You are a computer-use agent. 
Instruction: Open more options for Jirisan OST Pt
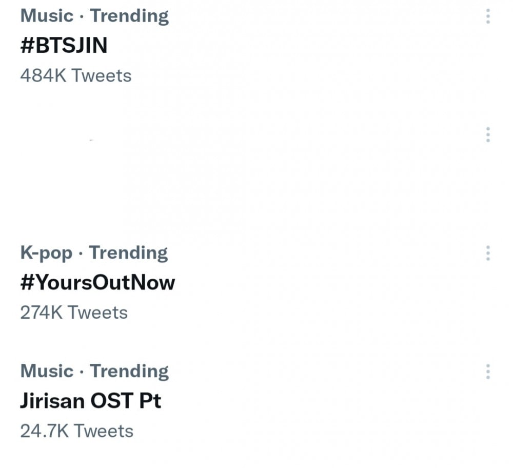(x=488, y=372)
